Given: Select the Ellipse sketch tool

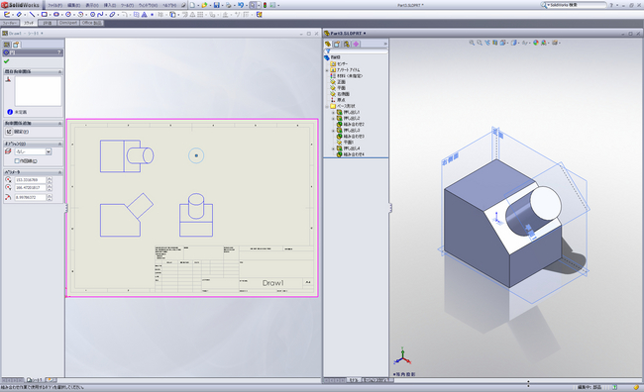Looking at the screenshot, I should click(112, 15).
